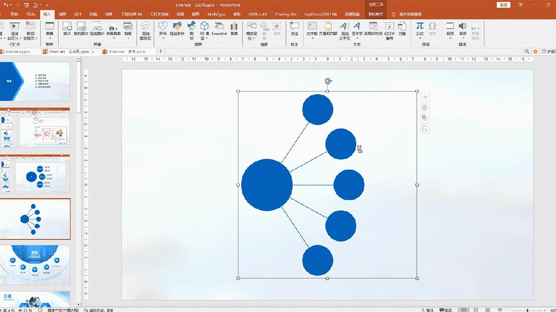This screenshot has height=312, width=556.
Task: Add a comment (批注) from the ribbon
Action: tap(294, 28)
